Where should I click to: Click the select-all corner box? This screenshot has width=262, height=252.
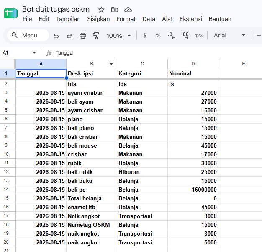[8, 64]
